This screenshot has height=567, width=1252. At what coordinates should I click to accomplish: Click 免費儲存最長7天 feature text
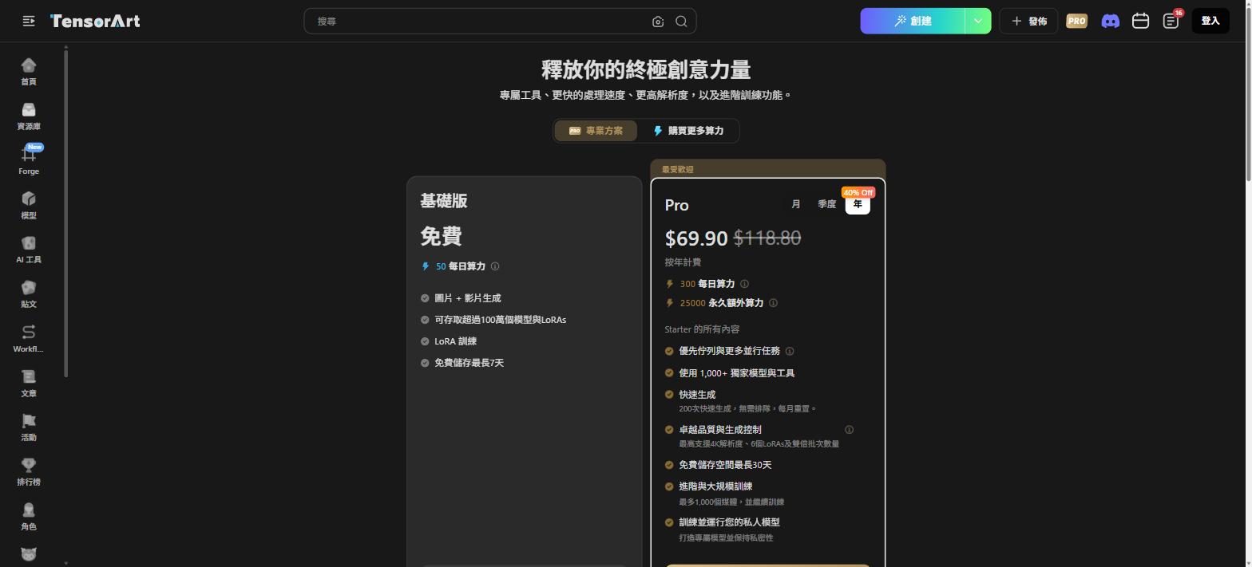click(x=469, y=363)
